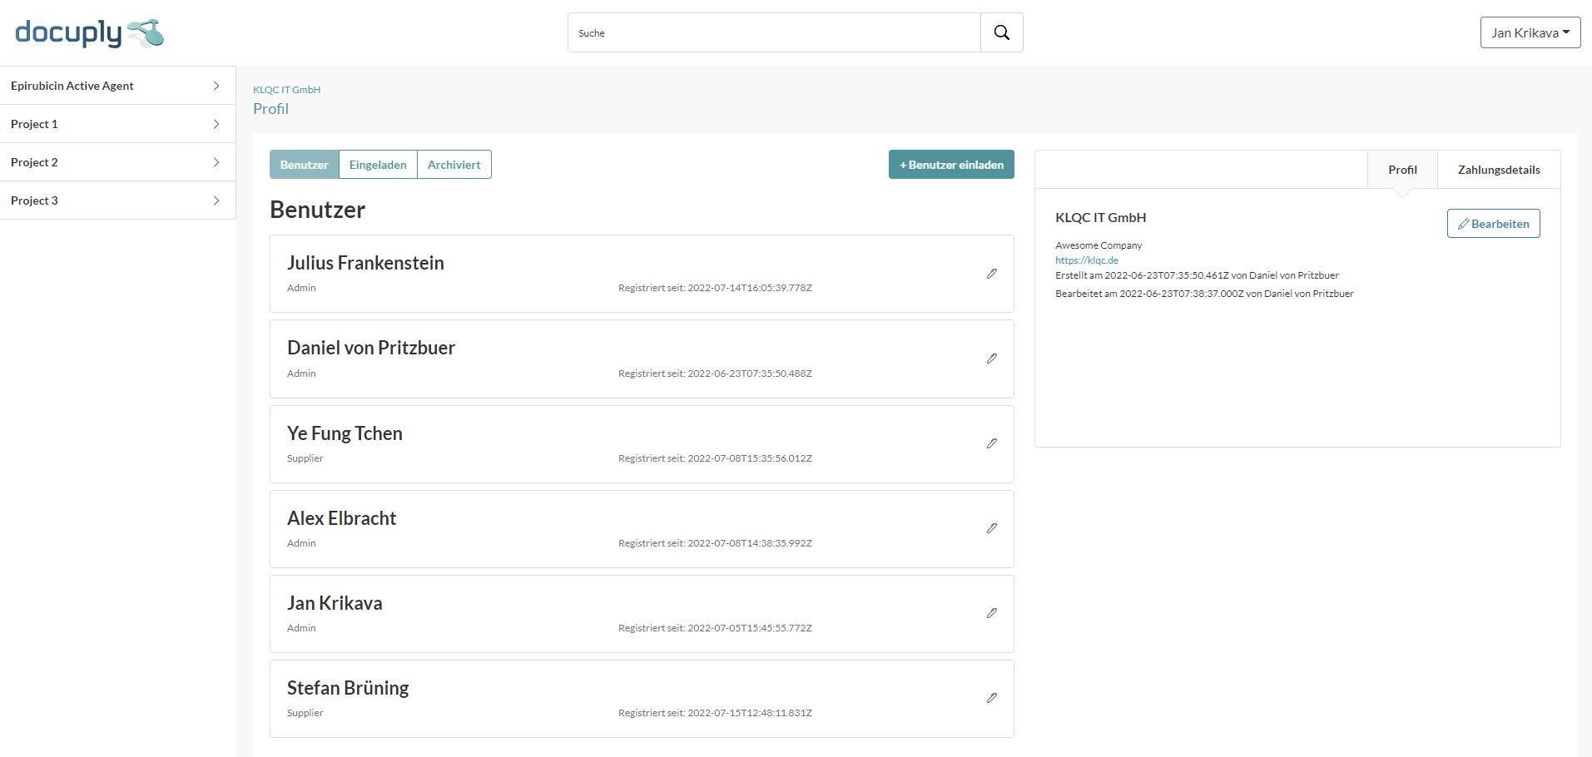1592x757 pixels.
Task: Open the Zahlungsdetails tab
Action: coord(1498,170)
